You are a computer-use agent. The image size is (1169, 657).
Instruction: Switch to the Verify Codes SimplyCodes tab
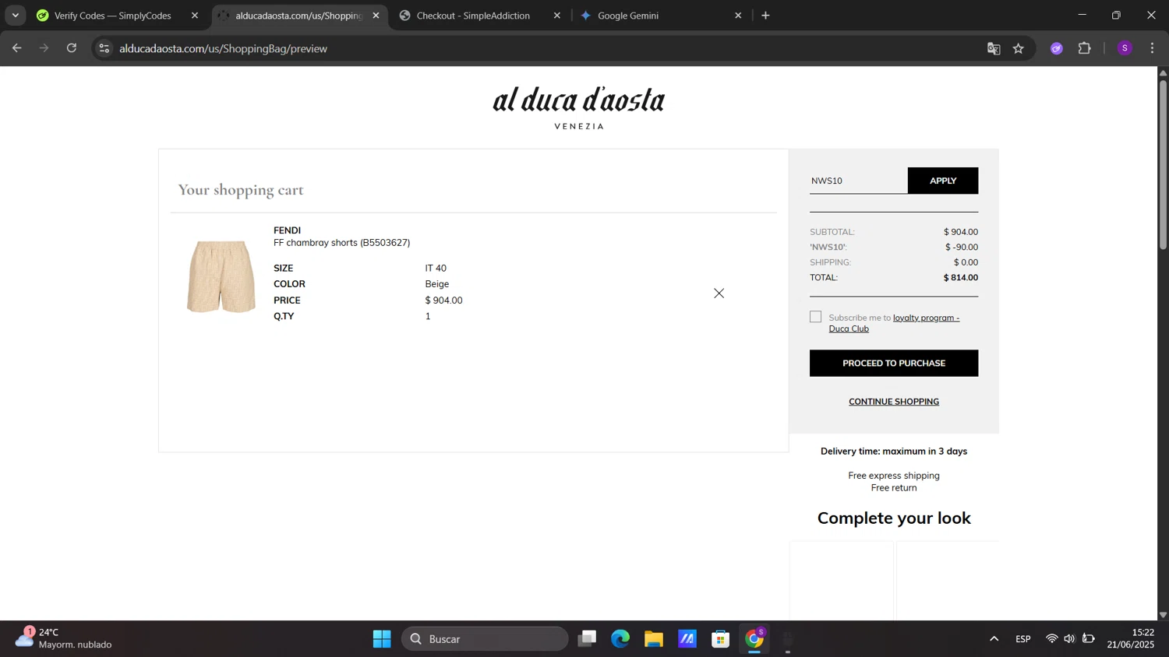[113, 16]
